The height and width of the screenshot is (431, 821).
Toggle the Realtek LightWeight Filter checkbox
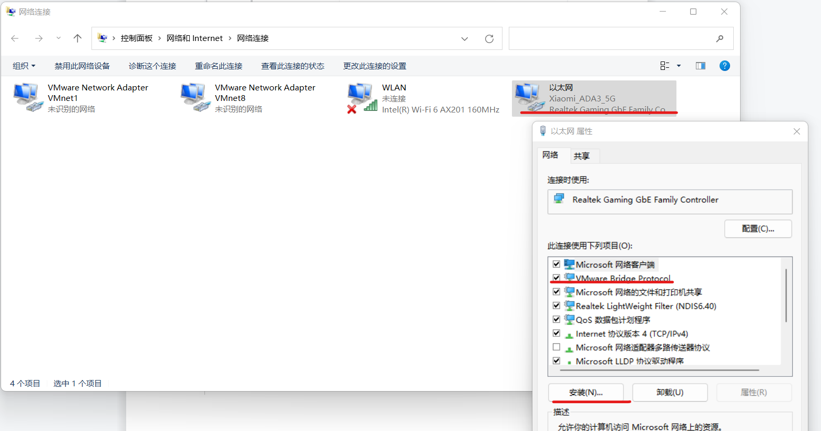click(556, 306)
